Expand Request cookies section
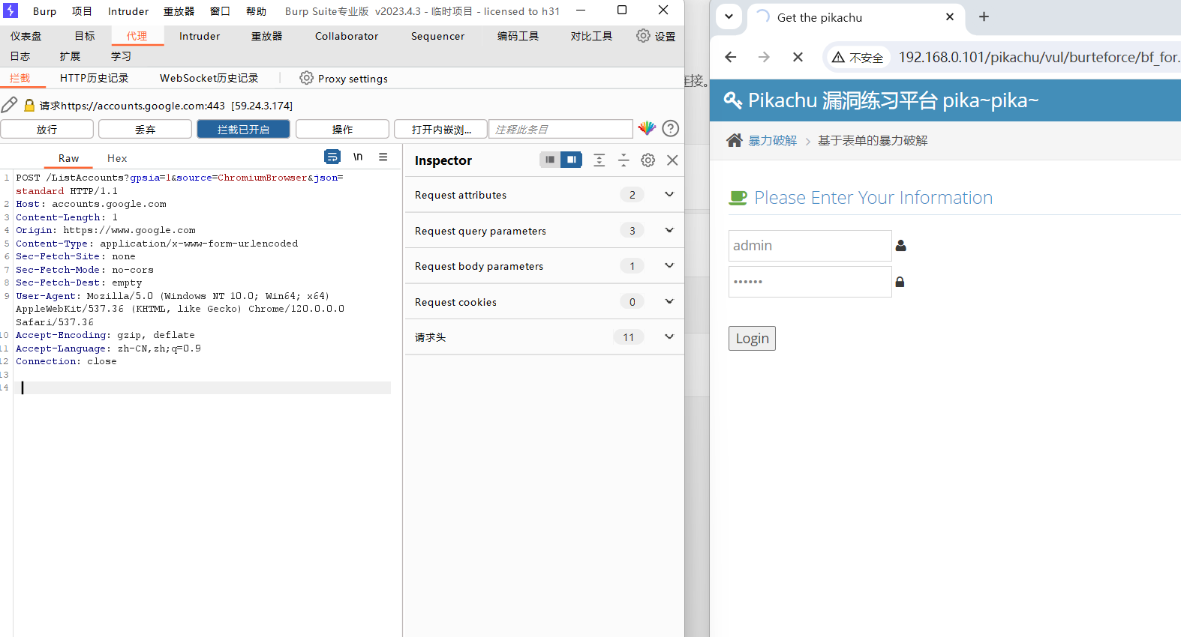Image resolution: width=1181 pixels, height=637 pixels. pos(669,301)
